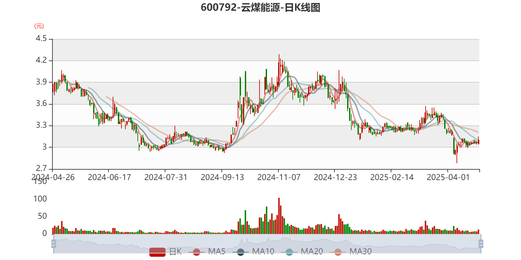
Task: Click the red (元) unit label
Action: pyautogui.click(x=39, y=26)
